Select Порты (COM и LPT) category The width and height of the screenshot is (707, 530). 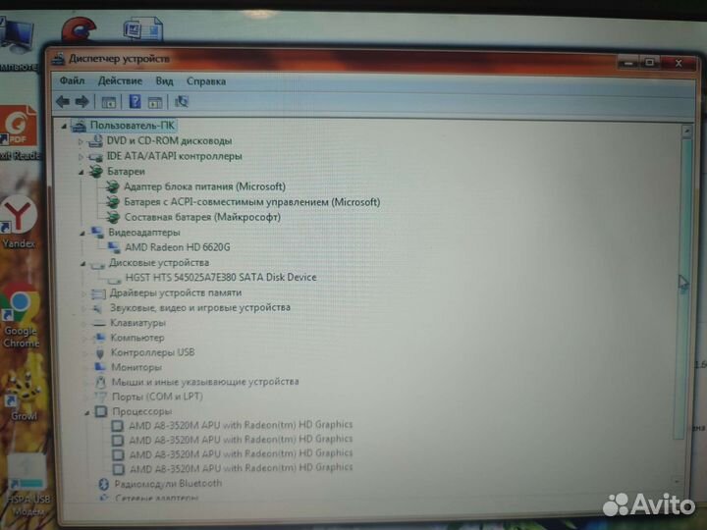point(157,397)
